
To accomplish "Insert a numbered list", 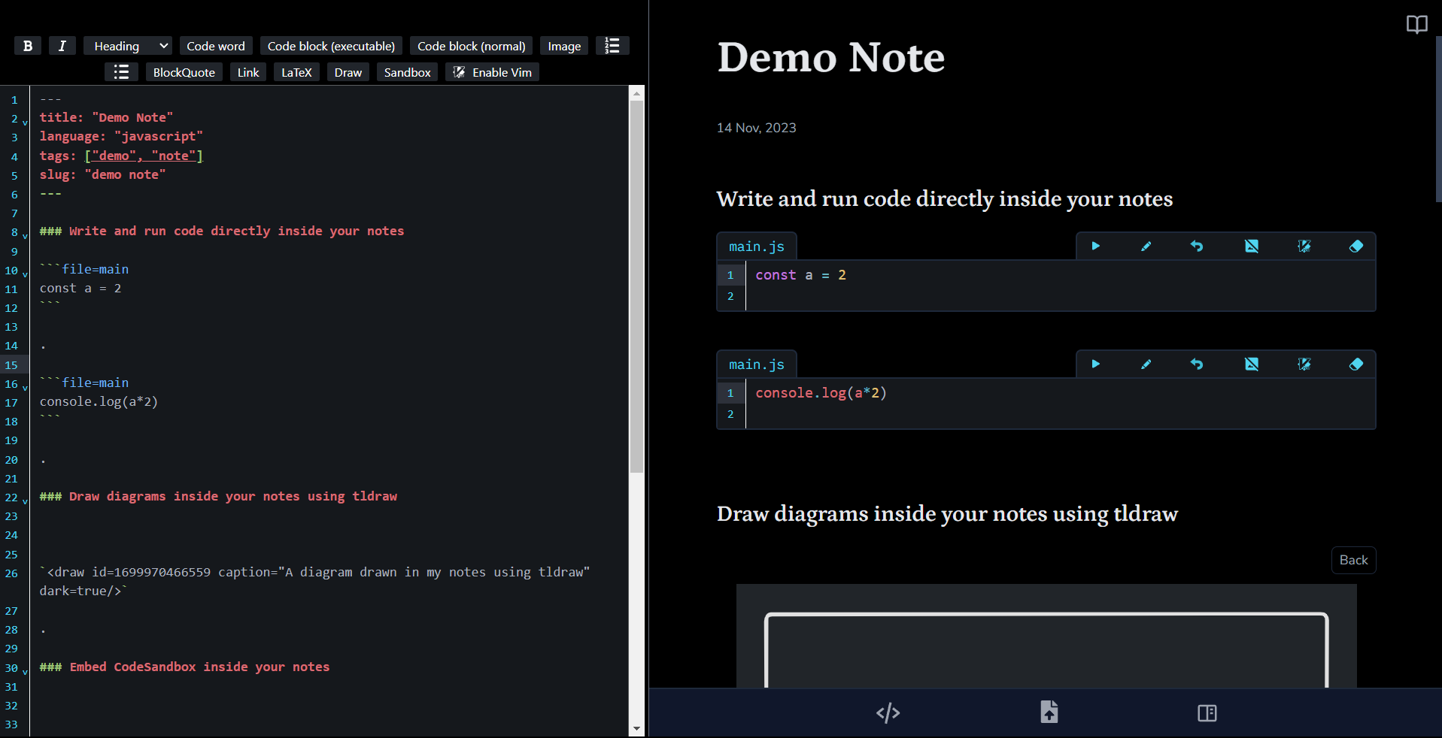I will pyautogui.click(x=612, y=46).
